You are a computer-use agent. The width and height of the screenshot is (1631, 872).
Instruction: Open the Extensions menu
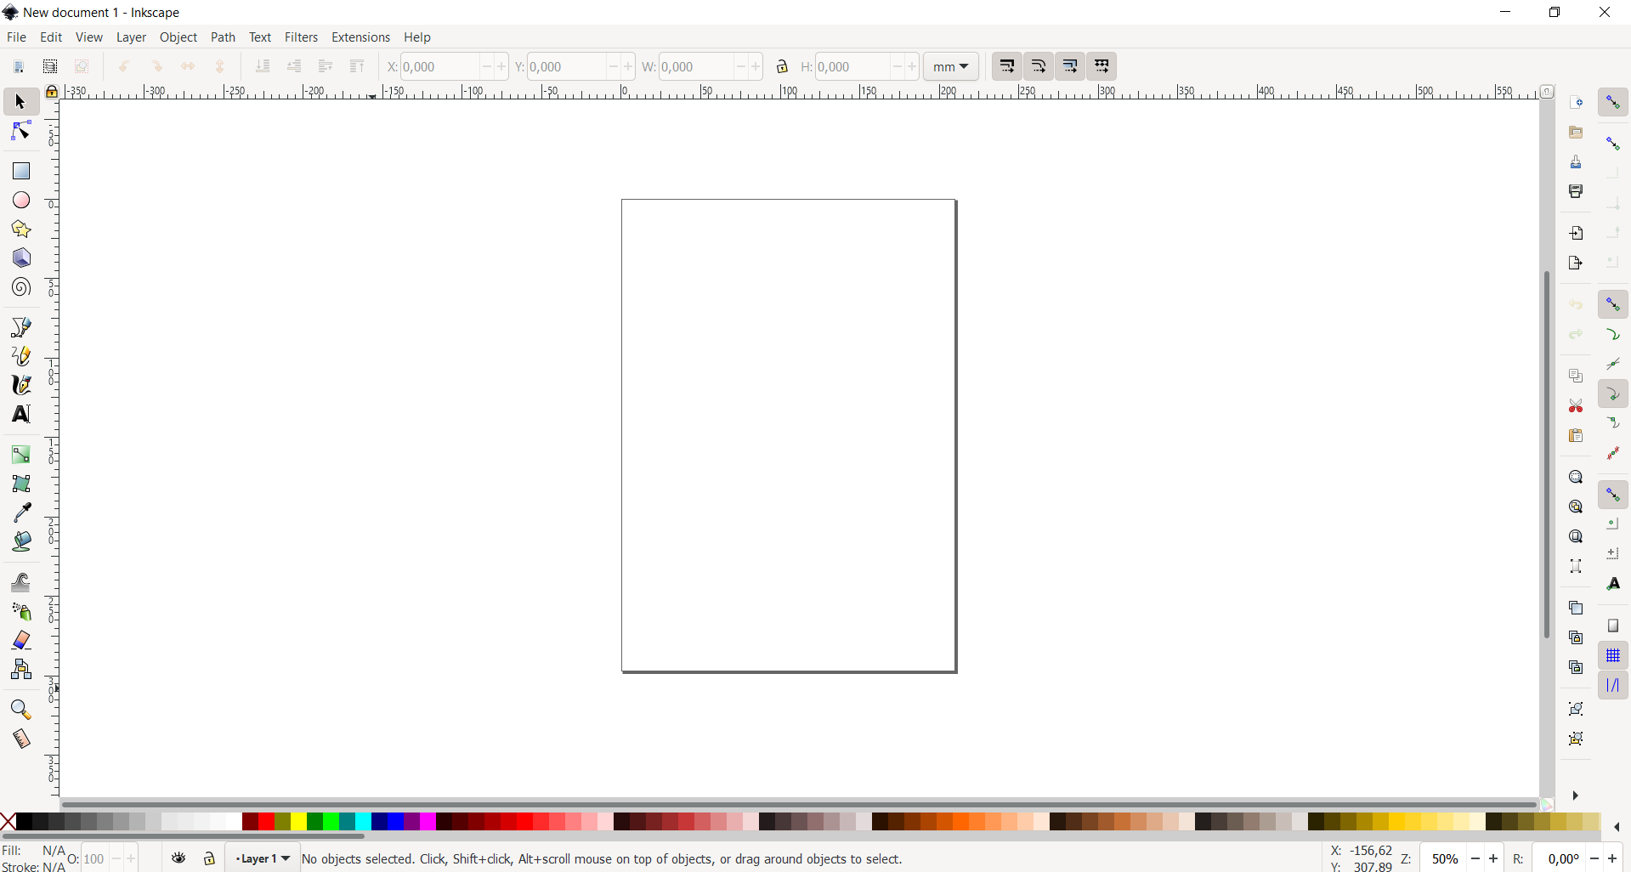360,37
